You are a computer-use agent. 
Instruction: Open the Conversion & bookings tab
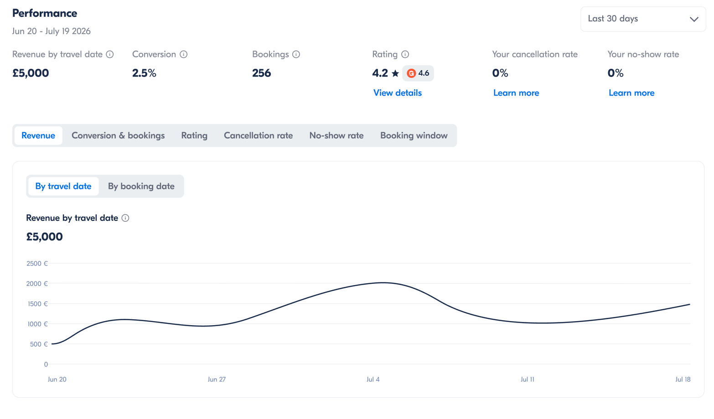tap(118, 136)
